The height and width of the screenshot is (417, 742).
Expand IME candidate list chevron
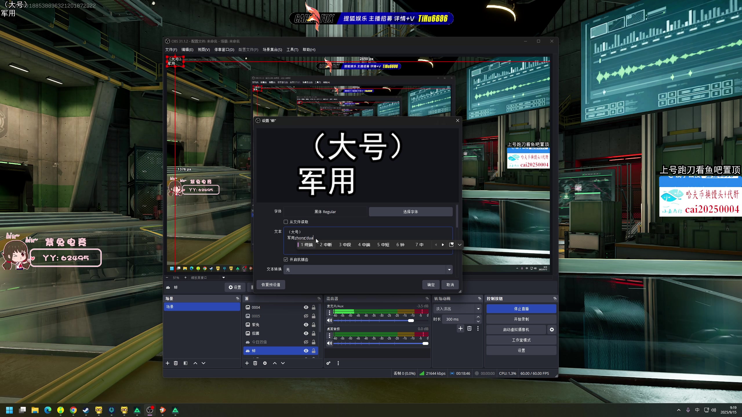point(460,245)
